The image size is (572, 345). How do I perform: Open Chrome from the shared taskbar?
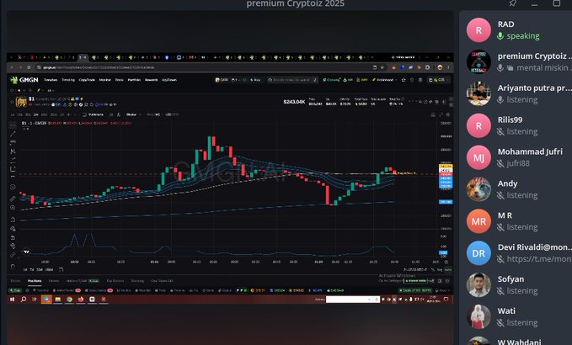69,299
